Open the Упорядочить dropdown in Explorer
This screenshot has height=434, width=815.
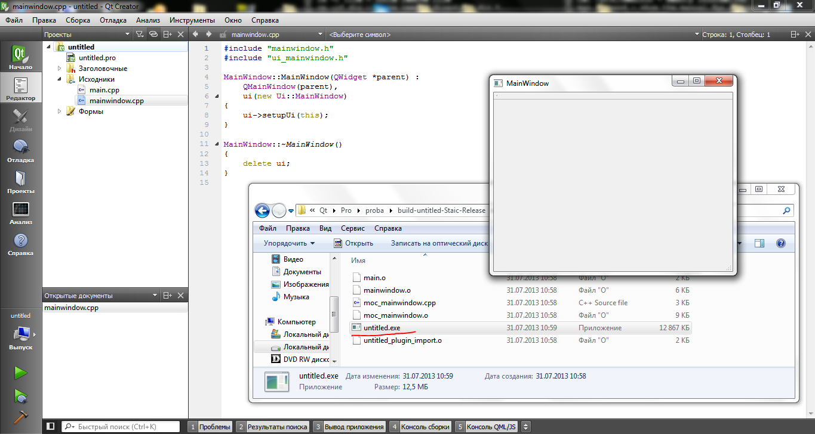coord(289,243)
